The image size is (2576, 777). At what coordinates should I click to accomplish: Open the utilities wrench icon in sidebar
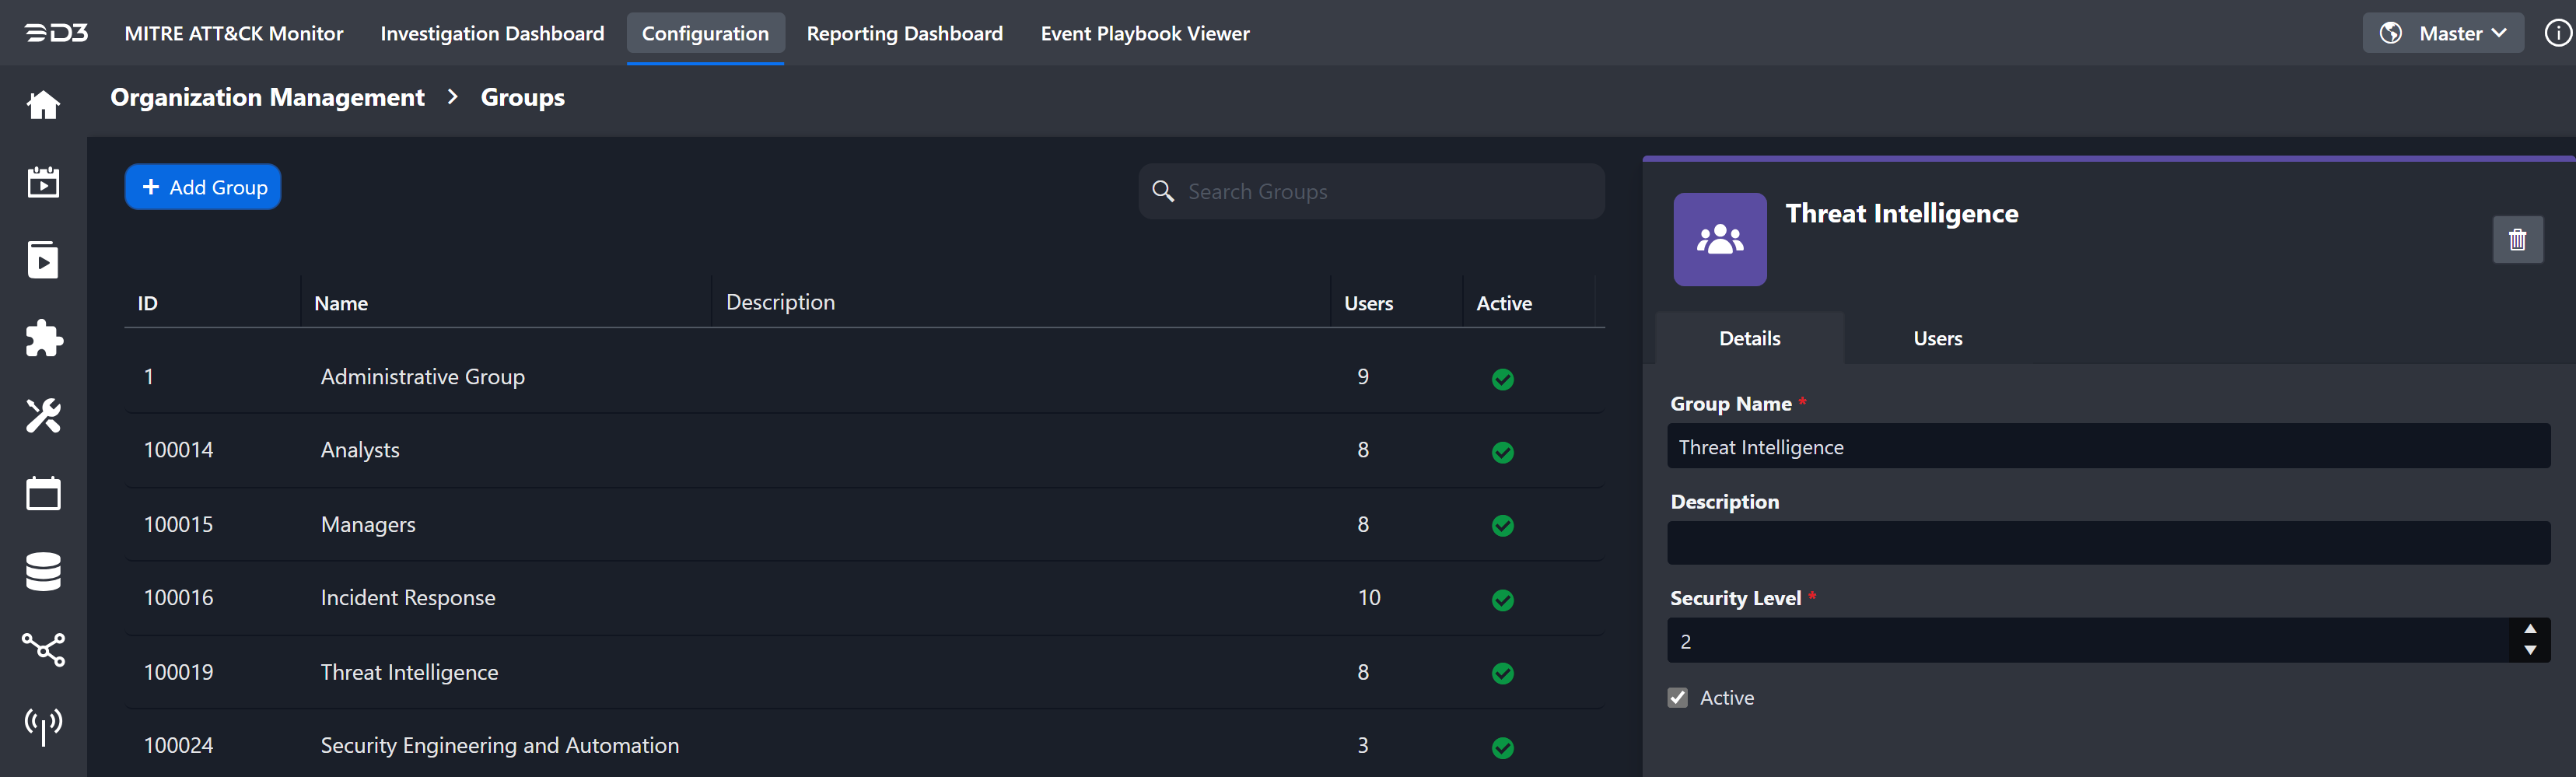43,416
